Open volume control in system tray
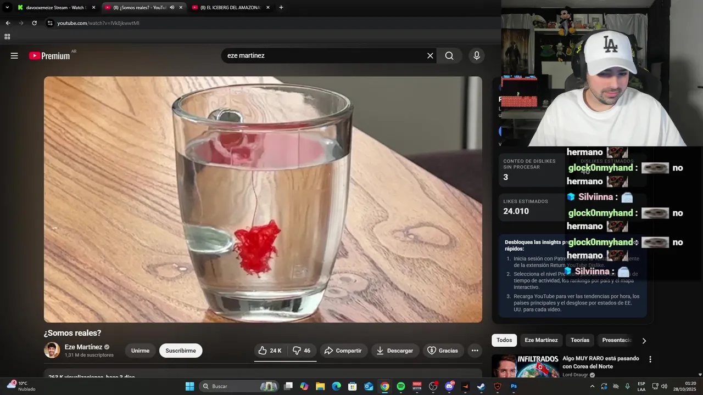This screenshot has width=703, height=395. coord(663,386)
